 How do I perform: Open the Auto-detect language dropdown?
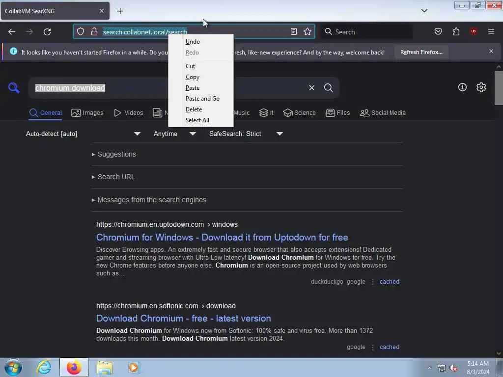click(x=83, y=134)
